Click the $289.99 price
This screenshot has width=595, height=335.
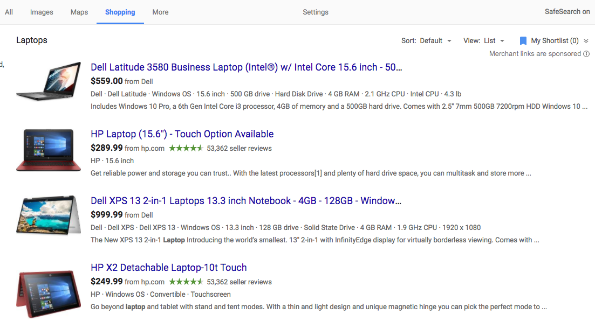click(107, 148)
